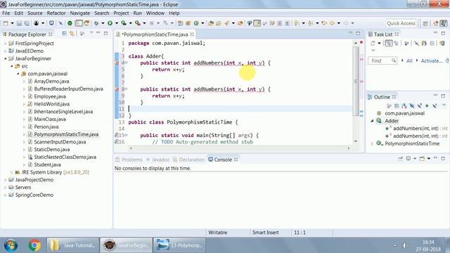Open the Navigate menu
This screenshot has height=253, width=450.
coord(80,13)
